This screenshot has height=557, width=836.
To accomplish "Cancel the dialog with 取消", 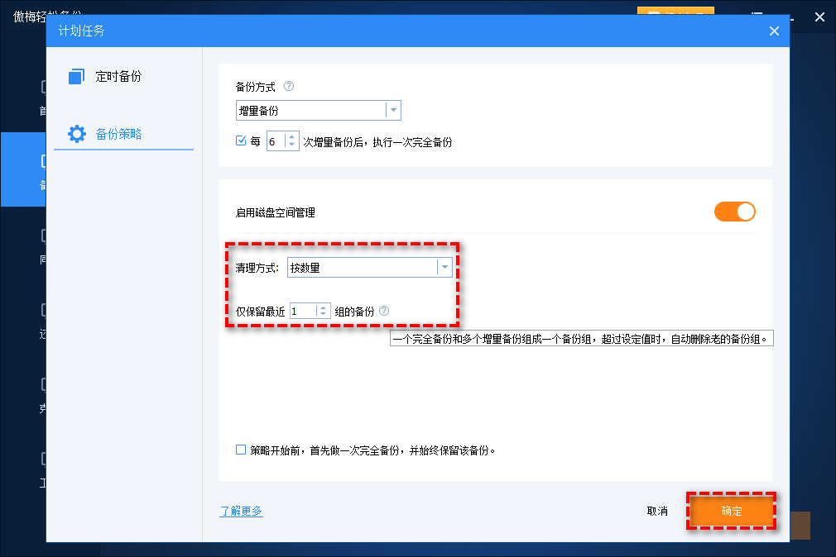I will pyautogui.click(x=657, y=511).
